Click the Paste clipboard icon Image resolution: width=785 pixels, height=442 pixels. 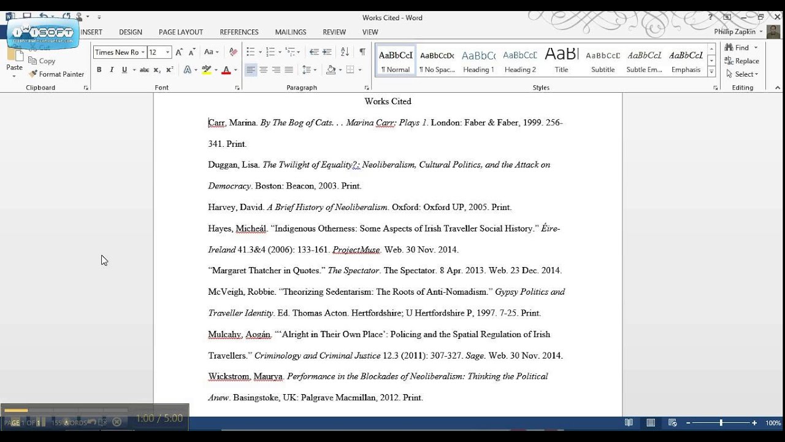click(14, 55)
